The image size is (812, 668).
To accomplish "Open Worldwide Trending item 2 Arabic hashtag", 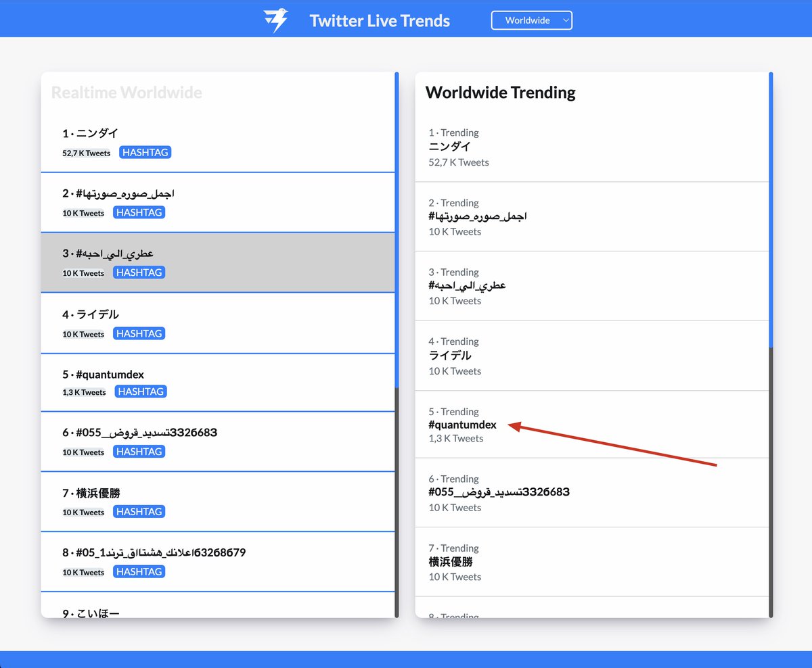I will click(x=592, y=217).
